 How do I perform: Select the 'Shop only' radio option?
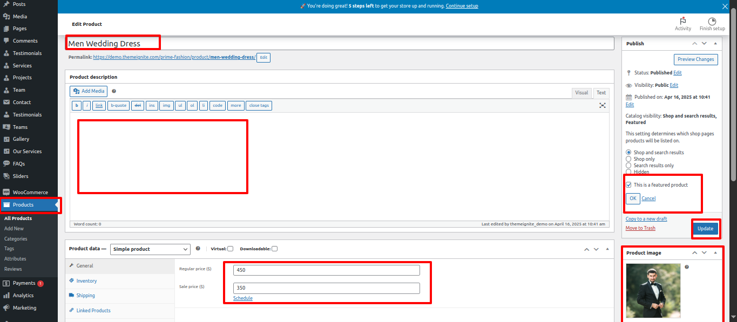tap(628, 159)
